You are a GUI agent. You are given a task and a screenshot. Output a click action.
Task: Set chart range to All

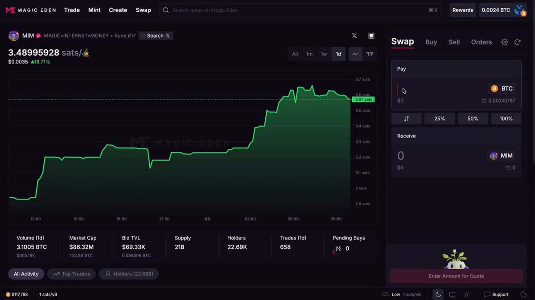point(295,54)
